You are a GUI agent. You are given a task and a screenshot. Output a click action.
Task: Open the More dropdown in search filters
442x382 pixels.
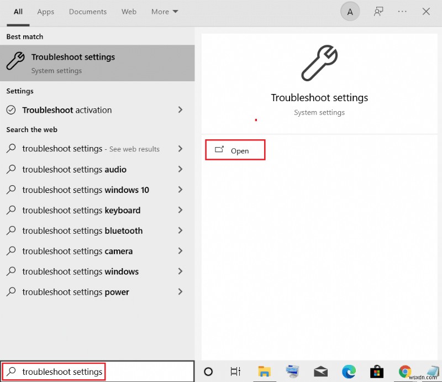(x=164, y=11)
